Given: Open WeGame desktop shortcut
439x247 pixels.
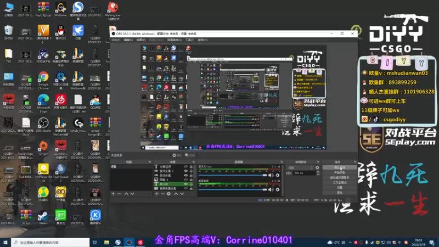Looking at the screenshot, I should pos(60,9).
